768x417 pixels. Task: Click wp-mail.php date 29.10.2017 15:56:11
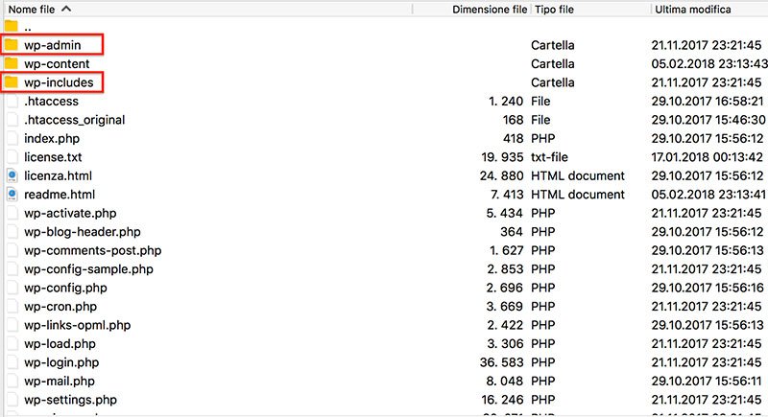click(708, 381)
